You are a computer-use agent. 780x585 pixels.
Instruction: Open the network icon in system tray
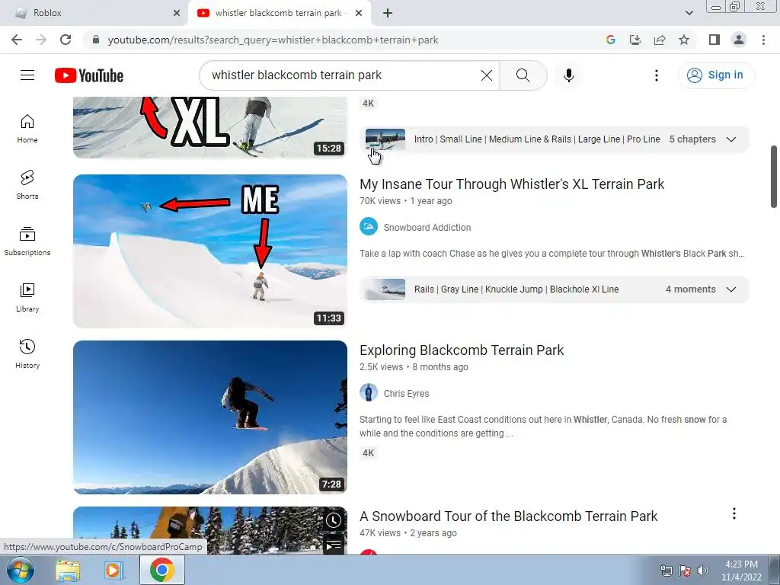pos(666,571)
